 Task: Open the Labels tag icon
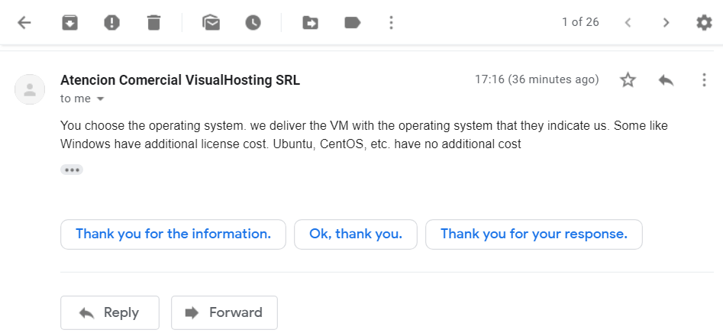click(x=352, y=22)
